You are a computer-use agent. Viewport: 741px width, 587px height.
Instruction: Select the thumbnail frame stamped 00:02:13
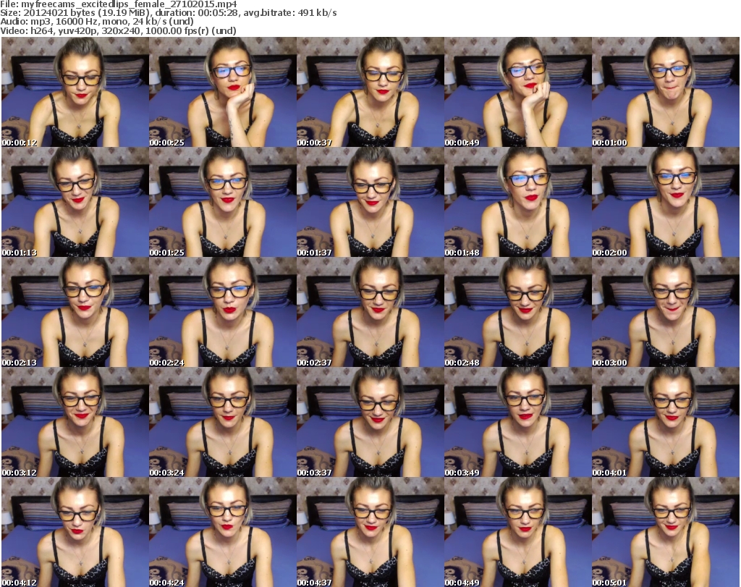[x=75, y=313]
